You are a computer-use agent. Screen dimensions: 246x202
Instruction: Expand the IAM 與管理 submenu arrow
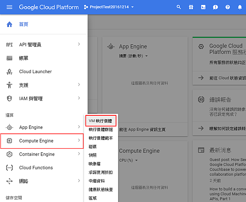(79, 99)
